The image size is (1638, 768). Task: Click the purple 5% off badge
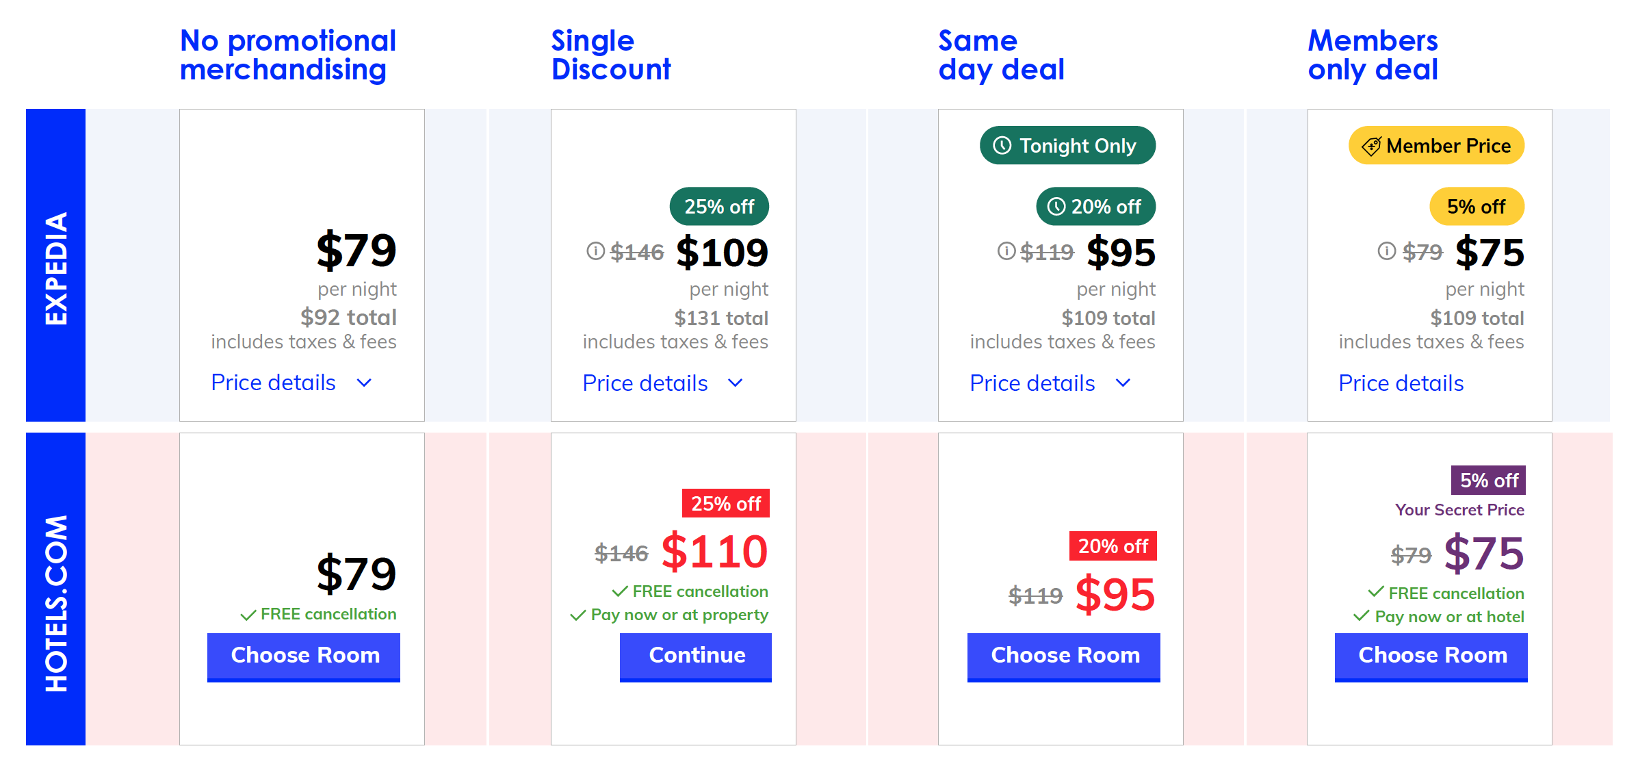[1489, 481]
